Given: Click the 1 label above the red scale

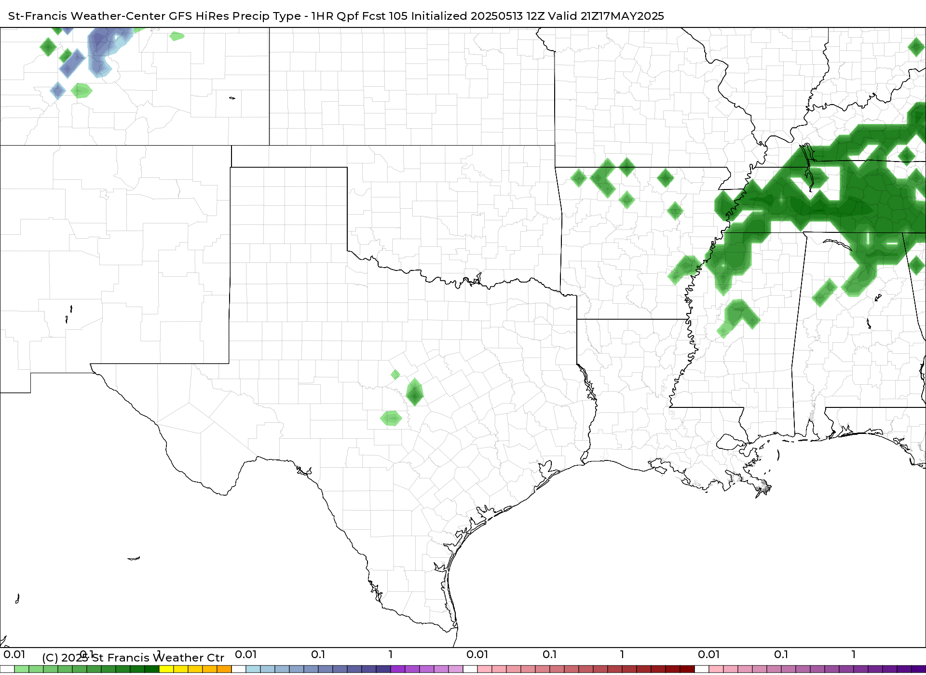Looking at the screenshot, I should click(622, 654).
